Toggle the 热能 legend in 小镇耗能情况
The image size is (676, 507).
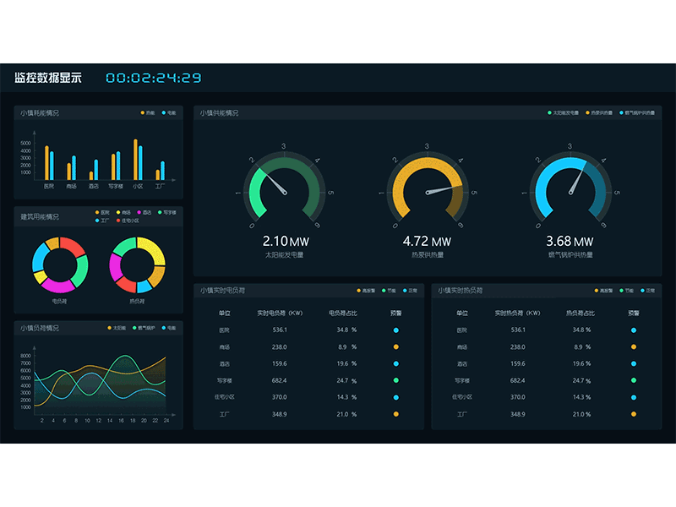(142, 112)
